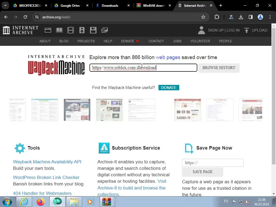View site information icon in address bar
Viewport: 276px width, 207px height.
[37, 17]
